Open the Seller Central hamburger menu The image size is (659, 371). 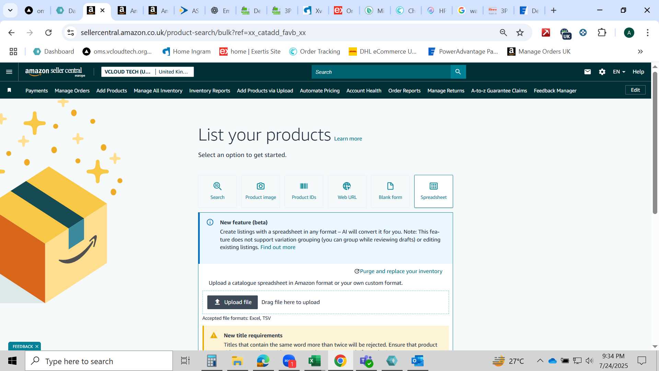point(9,72)
